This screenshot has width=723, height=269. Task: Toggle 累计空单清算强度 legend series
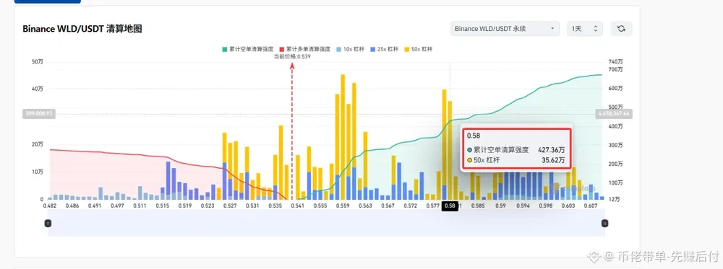point(247,49)
